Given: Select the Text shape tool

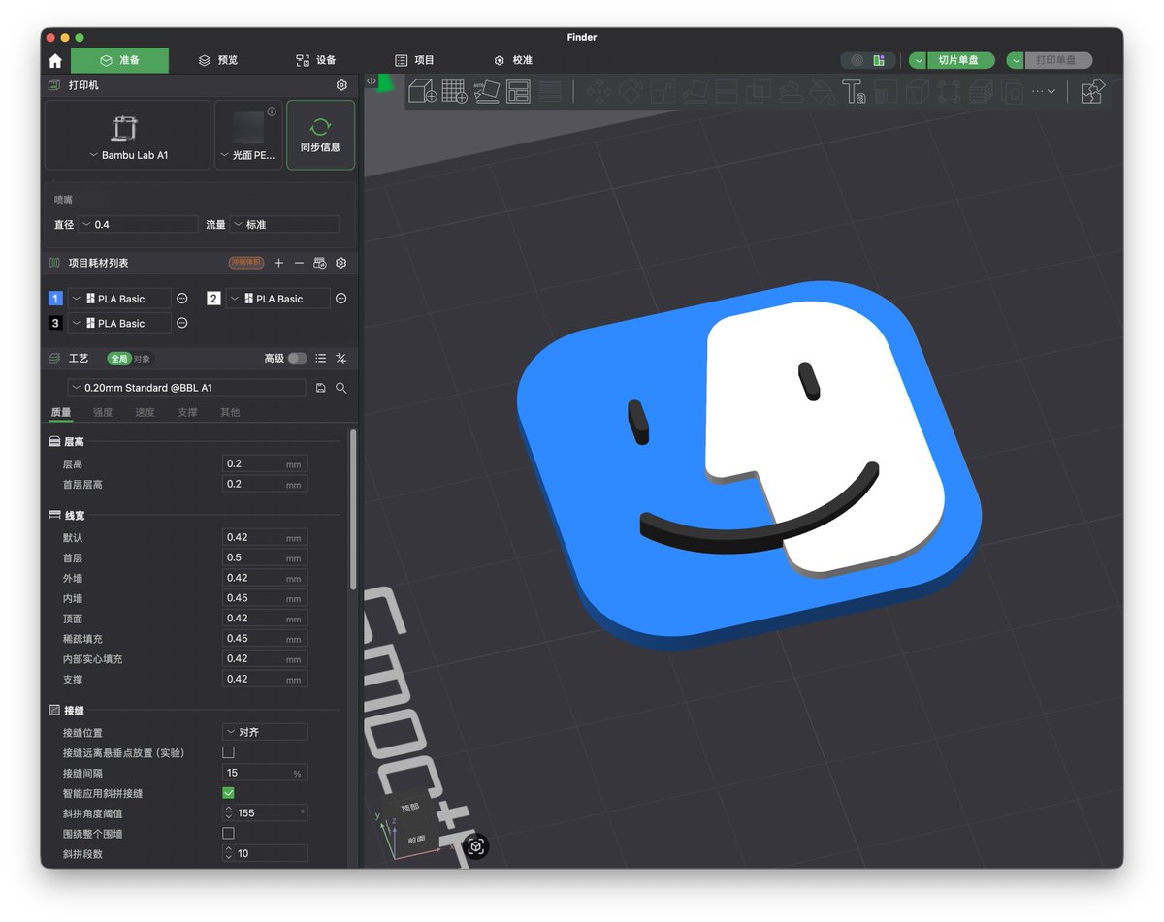Looking at the screenshot, I should (854, 92).
